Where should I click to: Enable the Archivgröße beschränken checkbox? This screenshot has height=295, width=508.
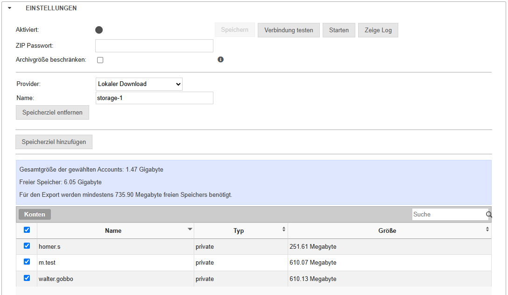coord(100,60)
